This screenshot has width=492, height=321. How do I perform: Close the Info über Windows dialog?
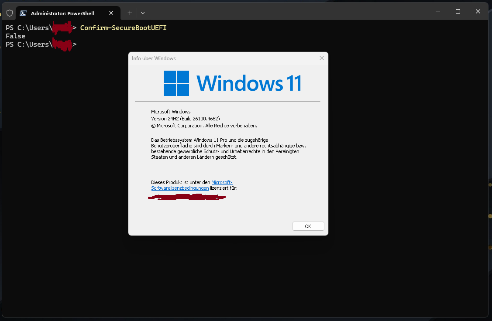(x=321, y=58)
